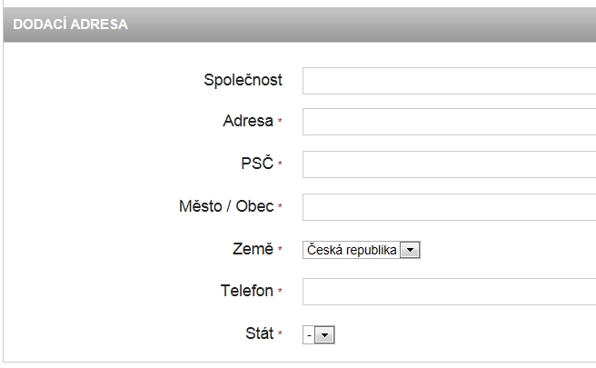The width and height of the screenshot is (596, 368).
Task: Click the required asterisk next to PSČ
Action: [280, 165]
